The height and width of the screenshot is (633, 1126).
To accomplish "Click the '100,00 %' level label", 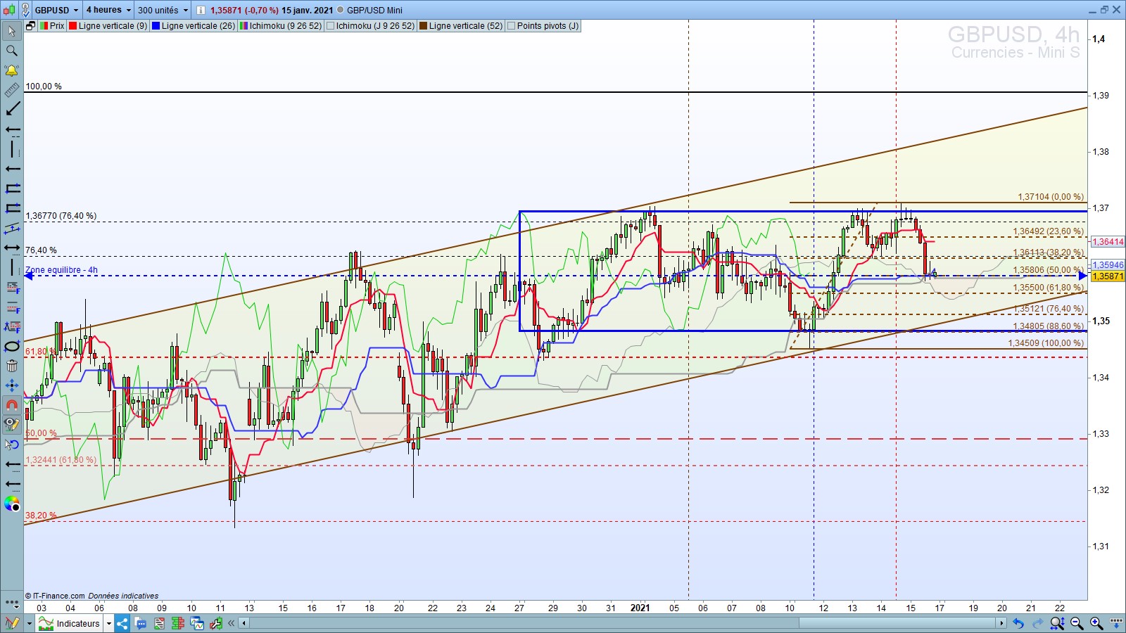I will click(44, 87).
